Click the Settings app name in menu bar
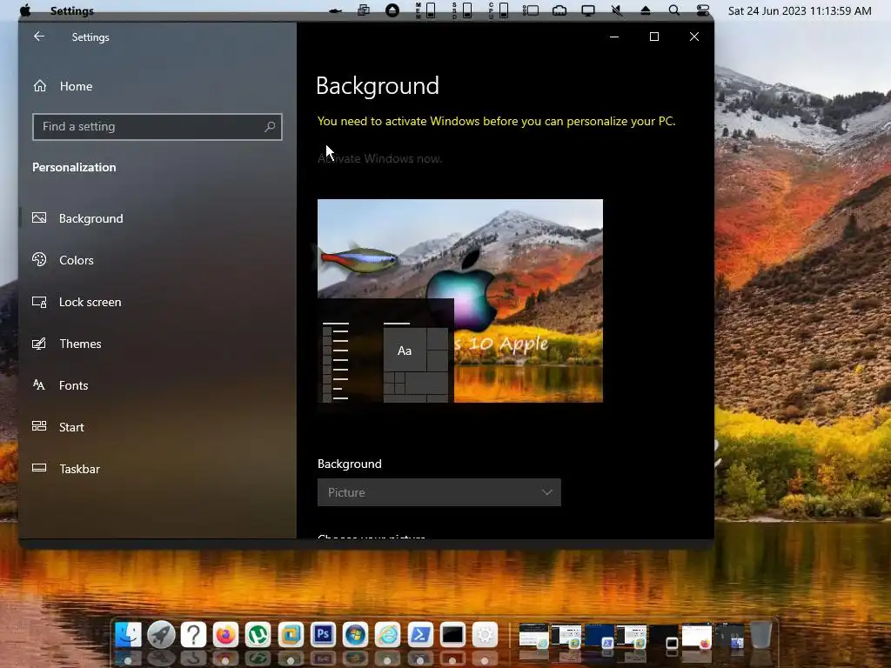This screenshot has width=891, height=668. tap(72, 10)
